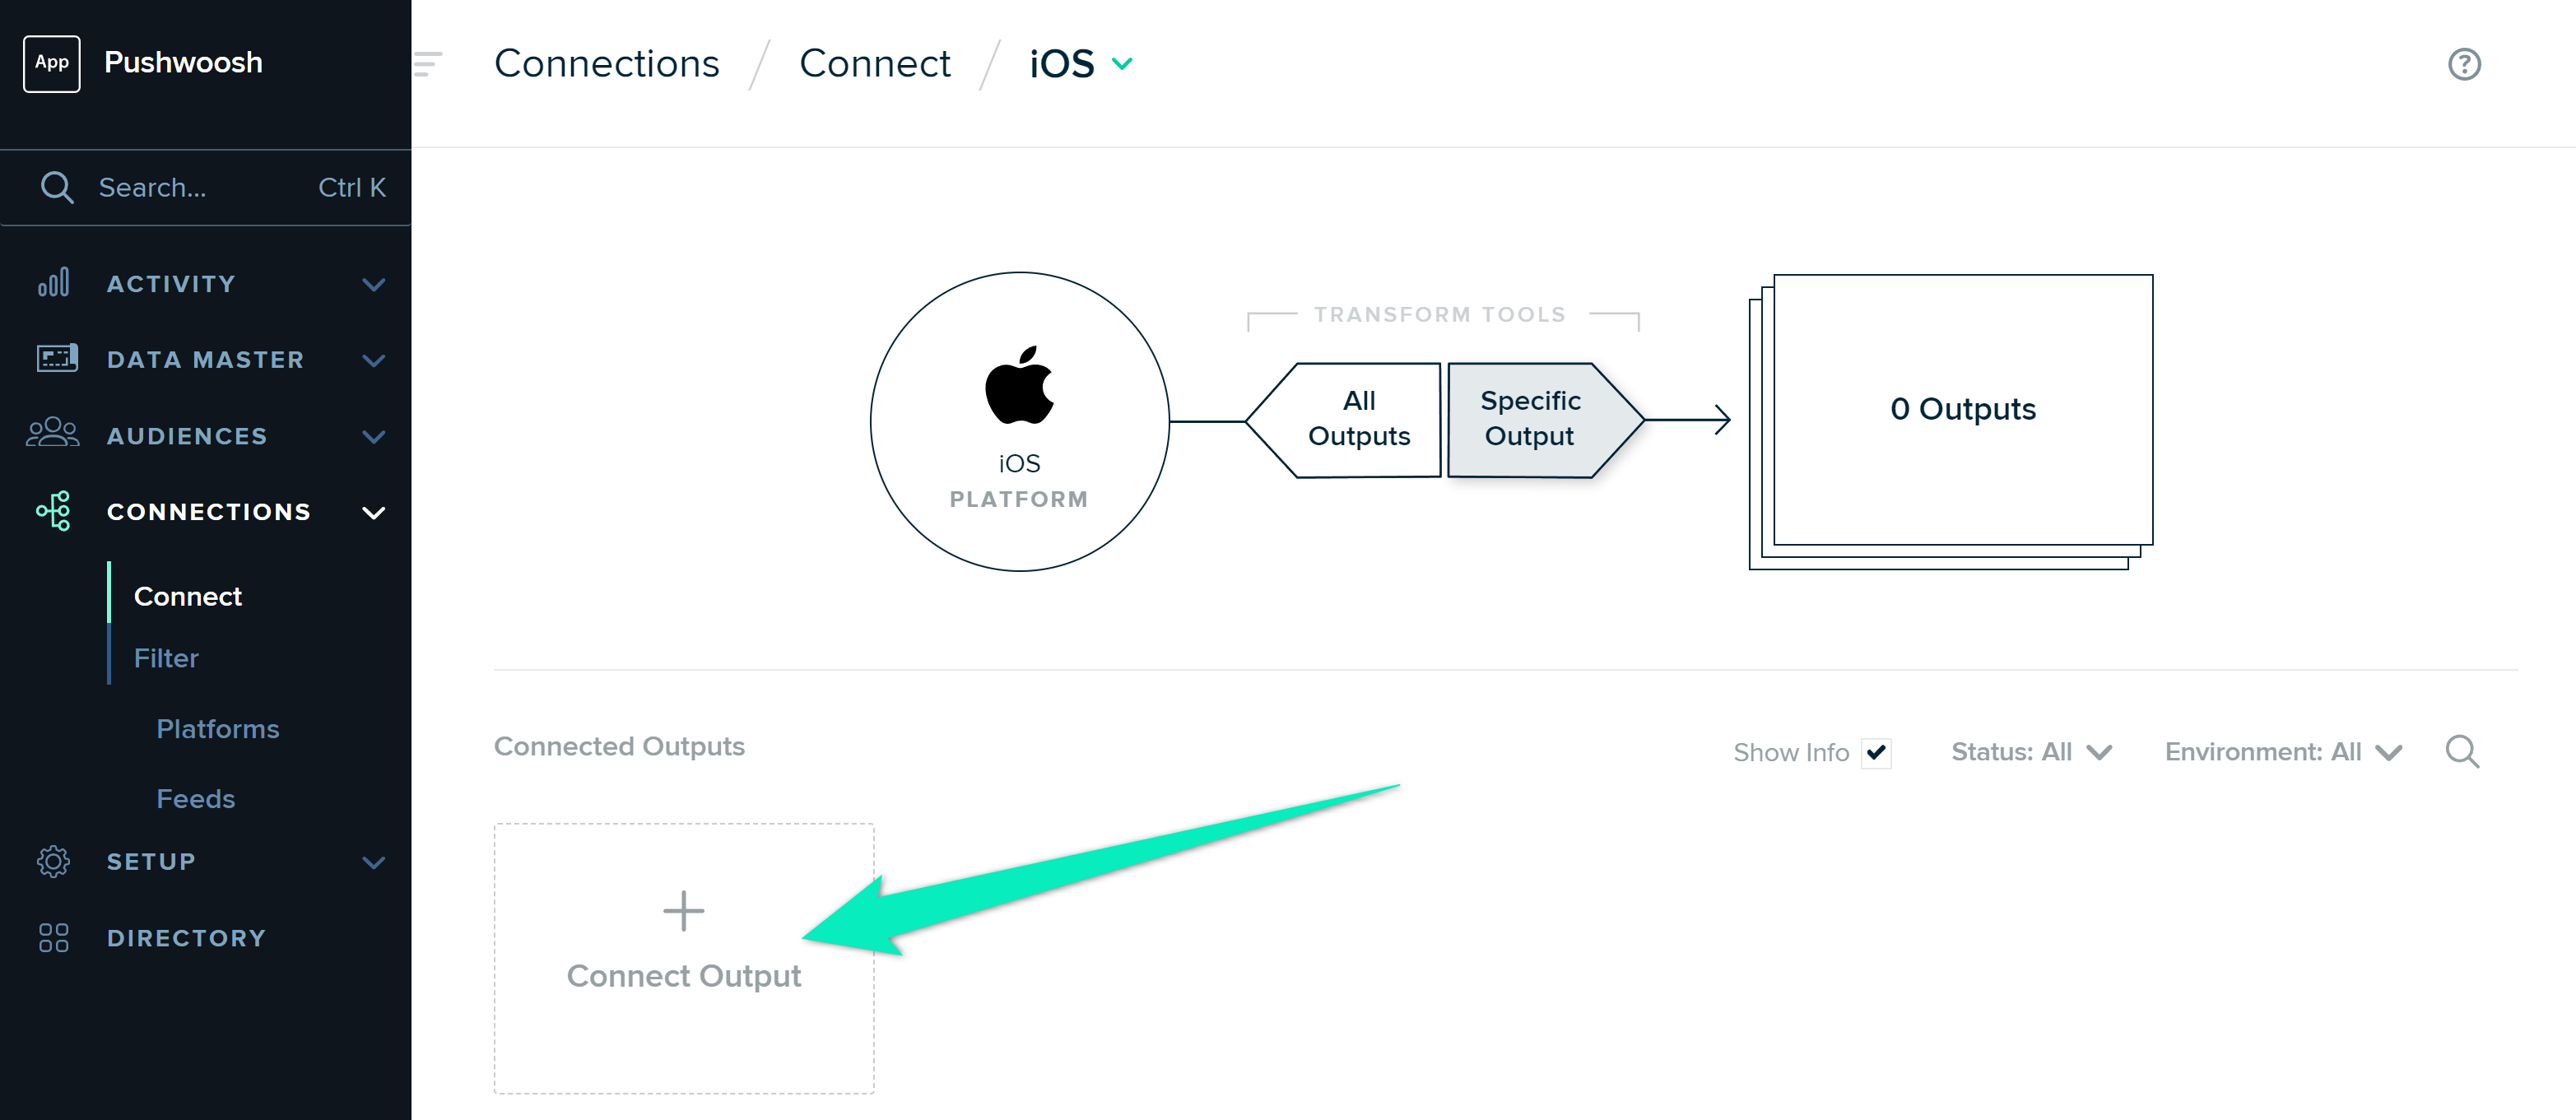
Task: Click the Directory grid icon
Action: (x=54, y=937)
